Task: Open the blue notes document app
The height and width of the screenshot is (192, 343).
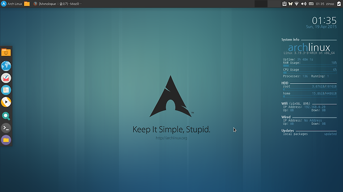Action: [x=6, y=90]
